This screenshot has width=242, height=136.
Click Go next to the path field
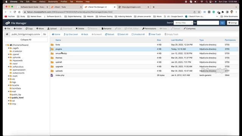point(45,34)
